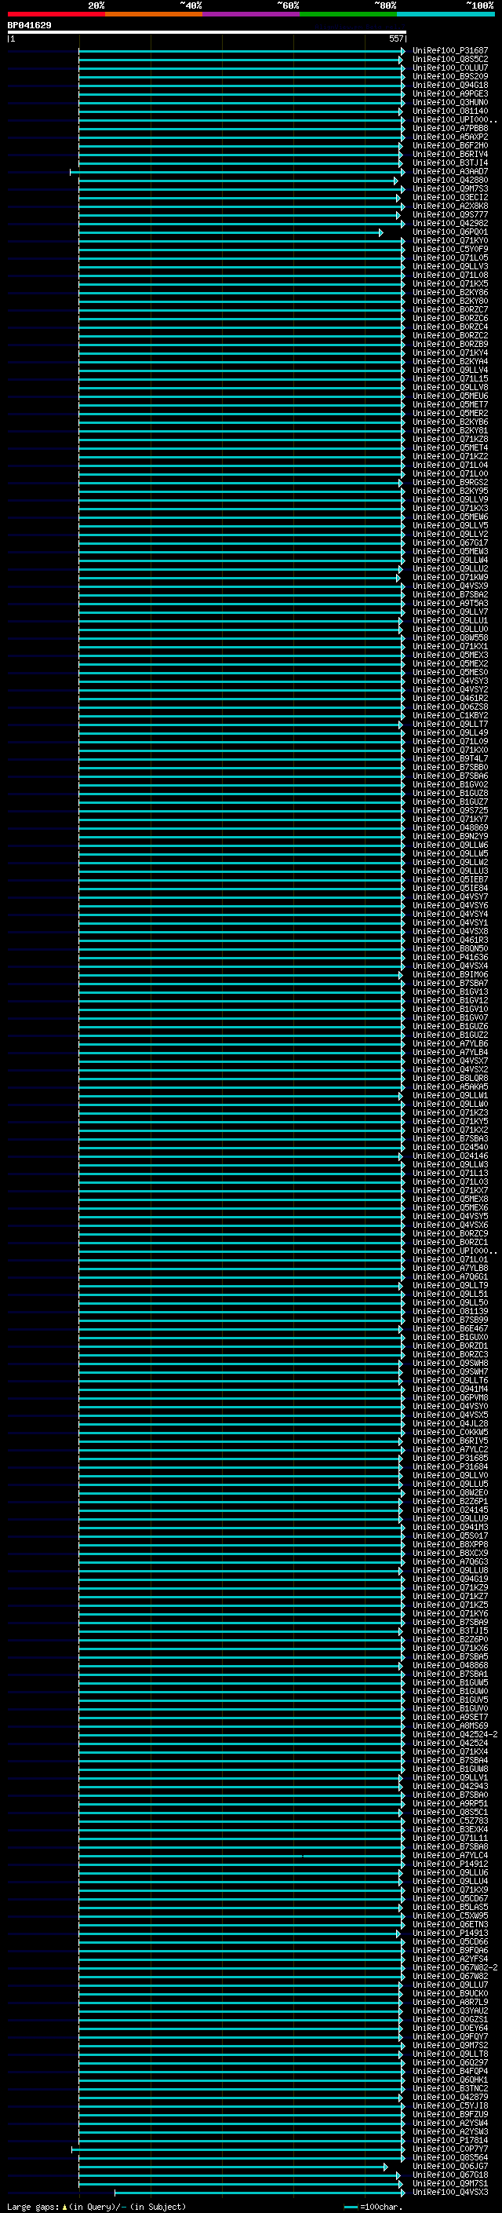The image size is (502, 2213).
Task: Click the shortened alignment bar for Q6PQ01
Action: point(230,233)
